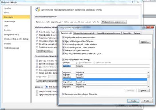Click the autocorrect list scroll up arrow
Viewport: 156px width, 110px height.
[x=148, y=73]
